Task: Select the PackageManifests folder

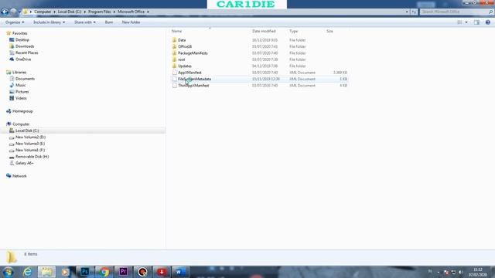Action: pyautogui.click(x=193, y=53)
